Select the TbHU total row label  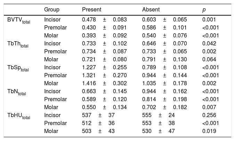(x=19, y=116)
